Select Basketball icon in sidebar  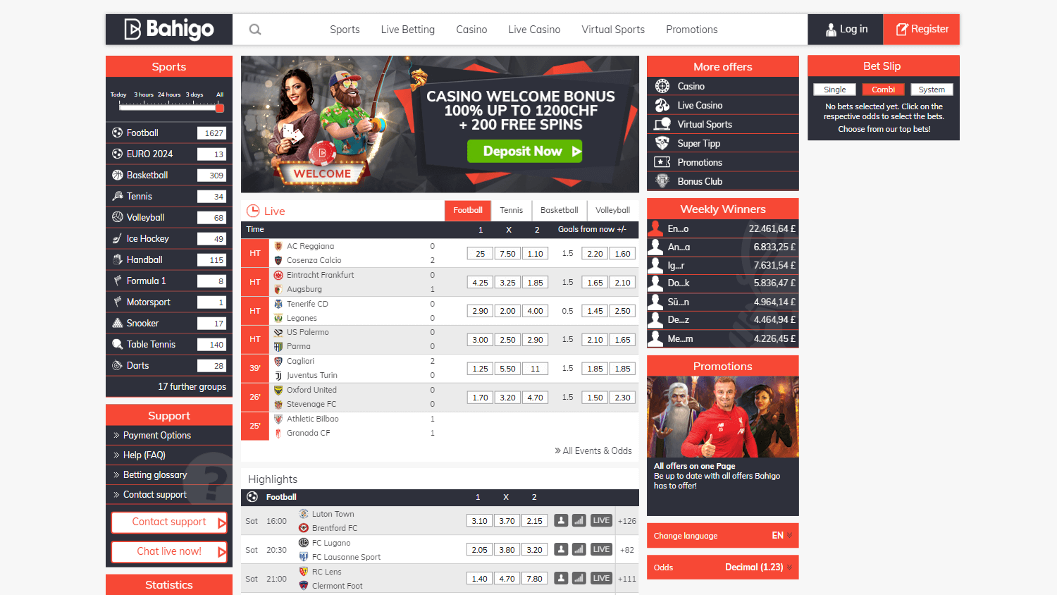click(118, 175)
